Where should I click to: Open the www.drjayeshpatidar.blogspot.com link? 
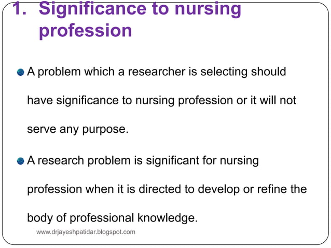pos(86,232)
